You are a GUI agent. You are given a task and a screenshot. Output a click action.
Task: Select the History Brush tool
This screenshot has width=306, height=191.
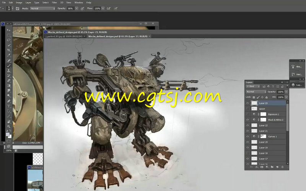pos(8,75)
